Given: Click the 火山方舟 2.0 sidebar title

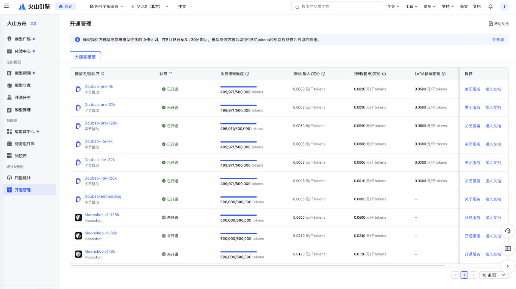Looking at the screenshot, I should (22, 23).
